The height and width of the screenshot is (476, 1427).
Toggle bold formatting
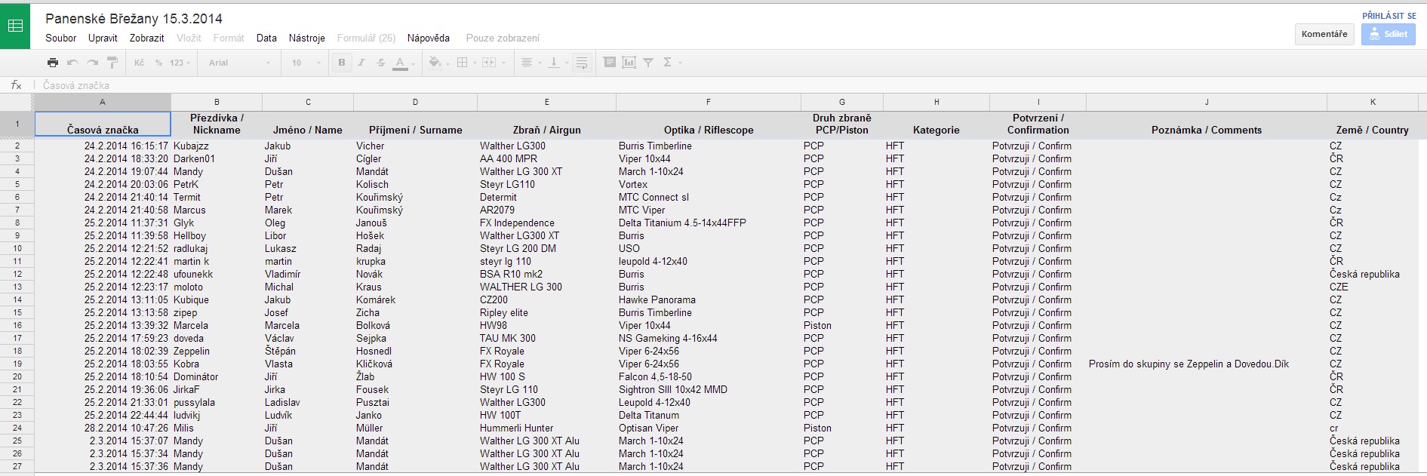pyautogui.click(x=342, y=63)
